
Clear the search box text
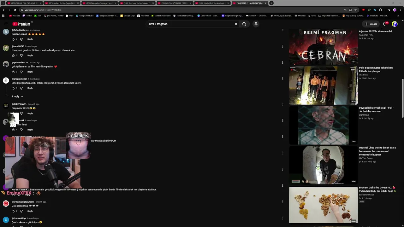(236, 24)
